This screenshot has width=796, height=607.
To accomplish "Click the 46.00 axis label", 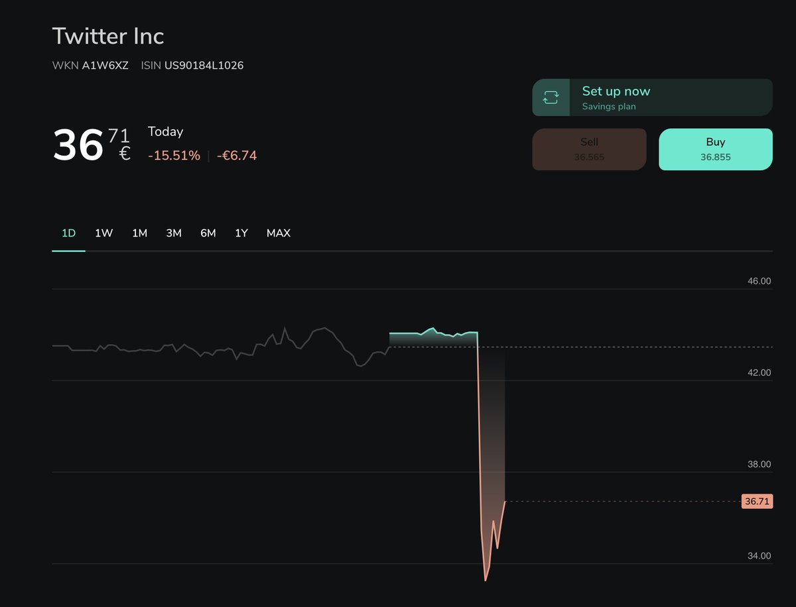I will [x=759, y=281].
